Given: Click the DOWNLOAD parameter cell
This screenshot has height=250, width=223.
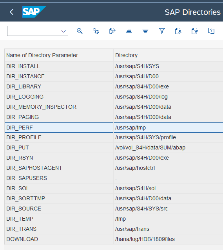Looking at the screenshot, I should (x=59, y=239).
